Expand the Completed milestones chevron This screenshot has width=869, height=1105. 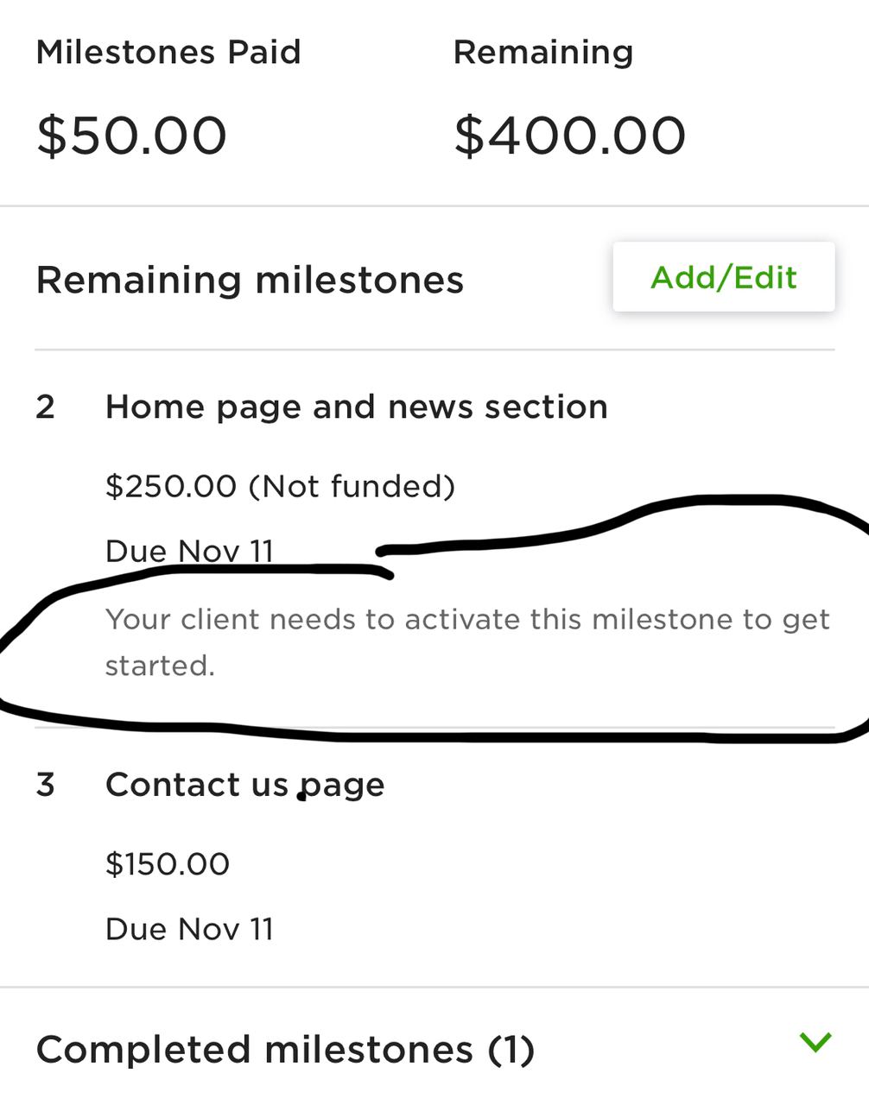click(x=815, y=1042)
